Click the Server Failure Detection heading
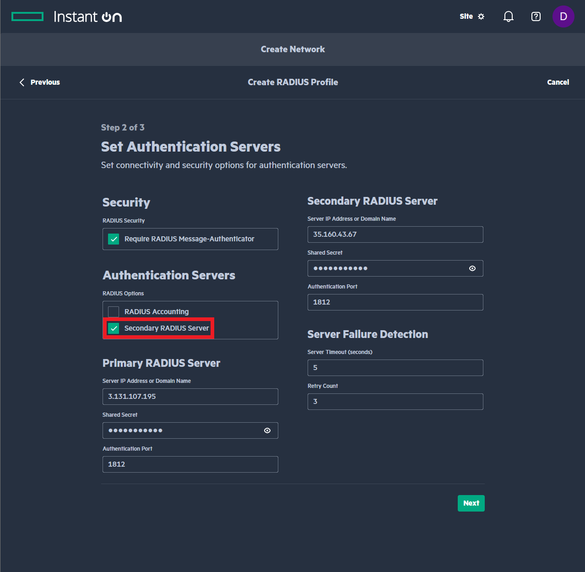 pos(368,334)
